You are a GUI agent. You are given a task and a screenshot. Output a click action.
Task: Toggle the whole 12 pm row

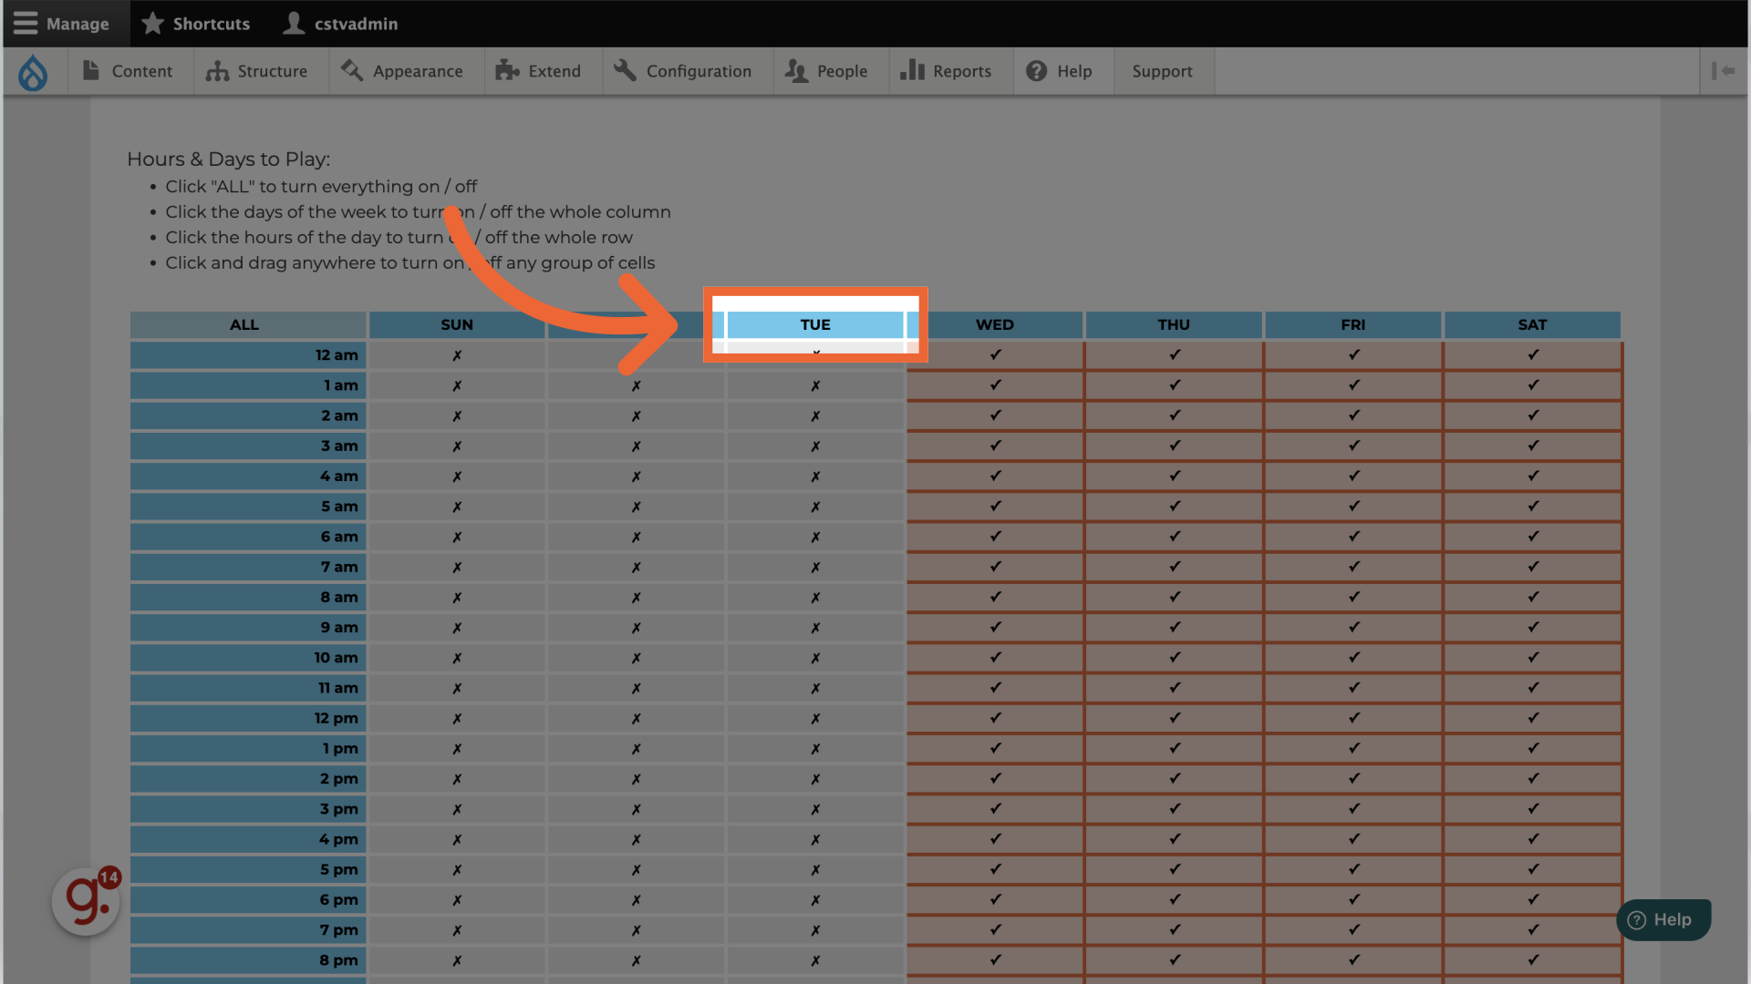tap(248, 718)
